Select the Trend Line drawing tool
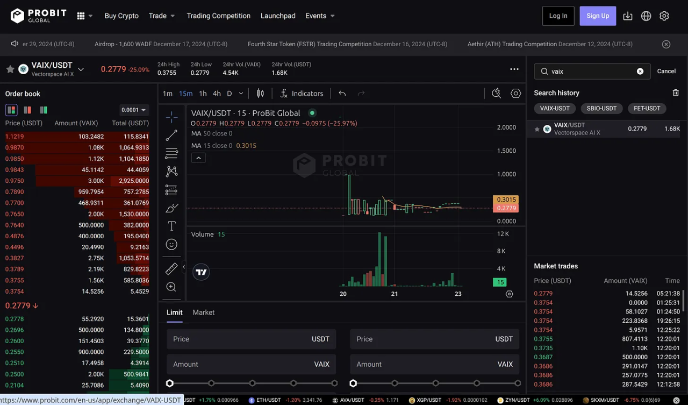The height and width of the screenshot is (405, 688). (x=171, y=135)
